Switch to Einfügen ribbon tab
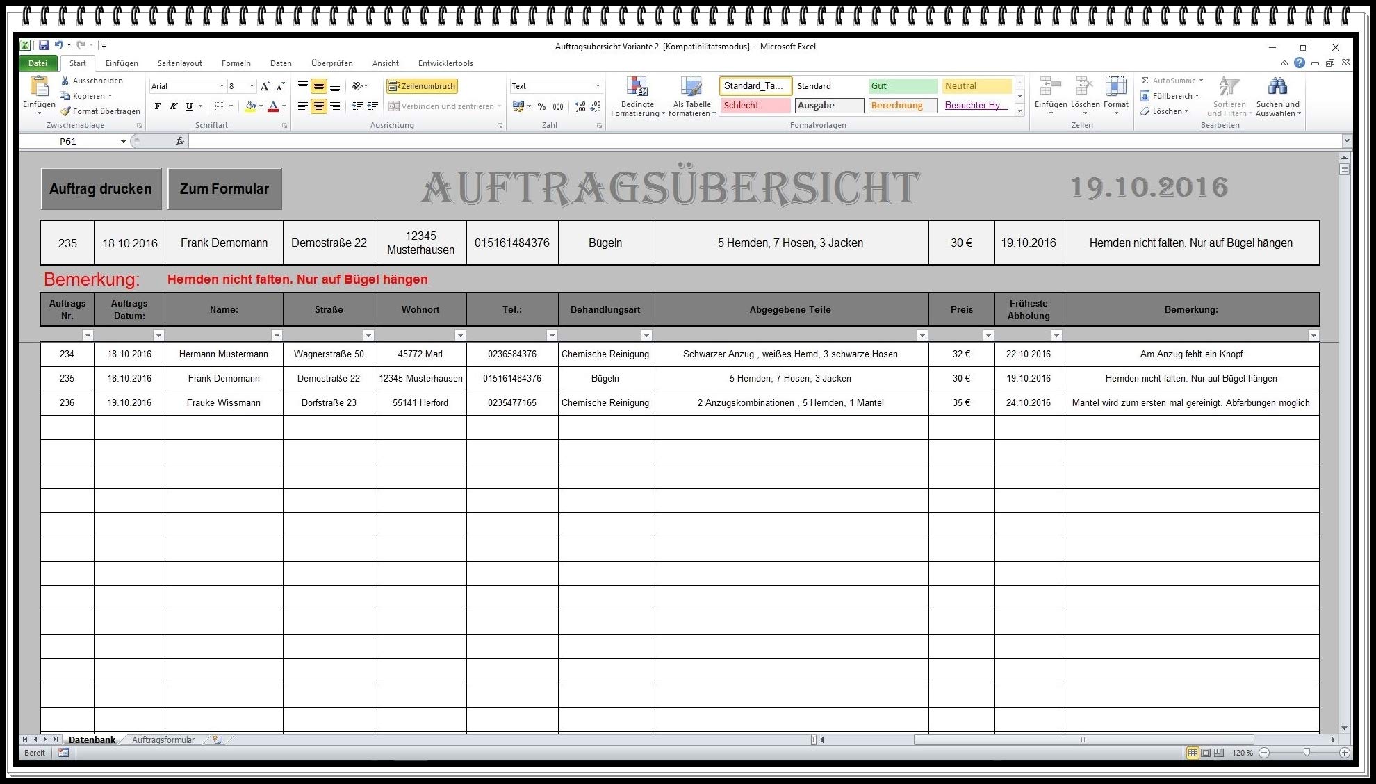Screen dimensions: 1376x784 point(122,63)
